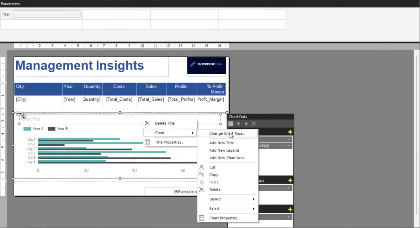Screen dimensions: 420x228
Task: Add a new Category Groups field
Action: pyautogui.click(x=290, y=180)
